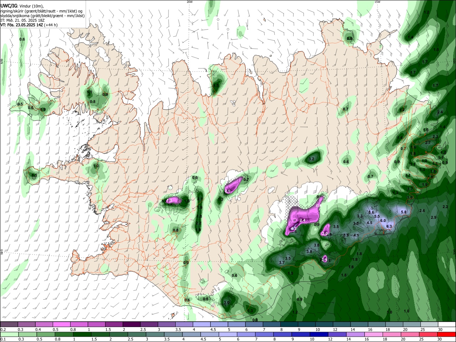This screenshot has width=456, height=342.
Task: Click the 'slydda/snjókoma' legend description line
Action: [x=42, y=16]
